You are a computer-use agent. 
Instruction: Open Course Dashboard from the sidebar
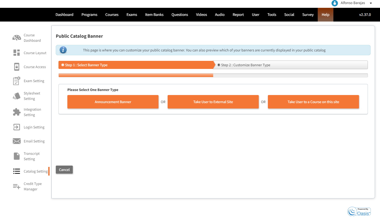pos(16,38)
